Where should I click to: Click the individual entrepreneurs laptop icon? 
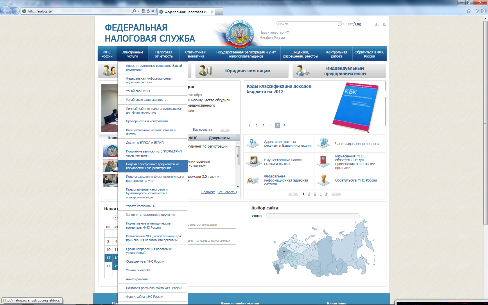click(x=303, y=71)
